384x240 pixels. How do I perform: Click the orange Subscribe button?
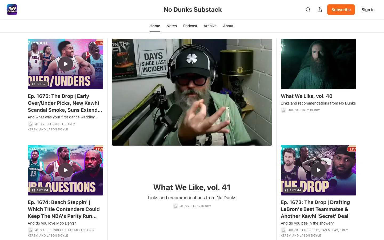pyautogui.click(x=341, y=10)
